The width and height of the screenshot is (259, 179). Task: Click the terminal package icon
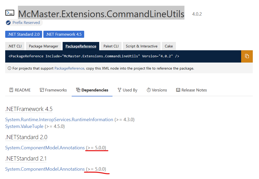click(10, 13)
